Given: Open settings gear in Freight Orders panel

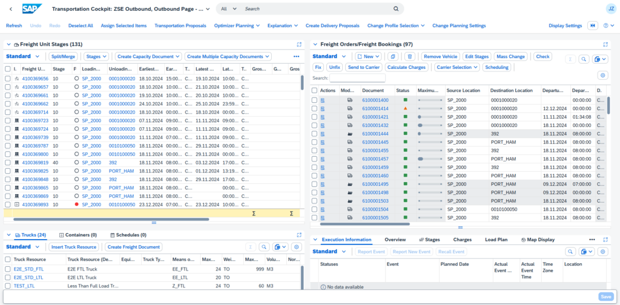Looking at the screenshot, I should 602,75.
